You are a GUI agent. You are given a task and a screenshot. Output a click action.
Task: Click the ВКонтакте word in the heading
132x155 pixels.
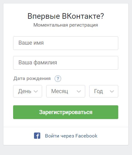coord(83,16)
